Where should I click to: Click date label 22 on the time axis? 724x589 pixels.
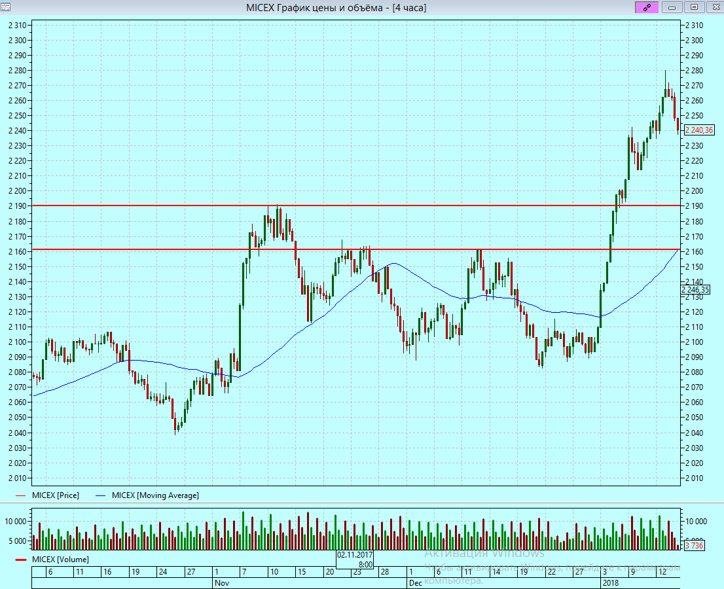(551, 572)
